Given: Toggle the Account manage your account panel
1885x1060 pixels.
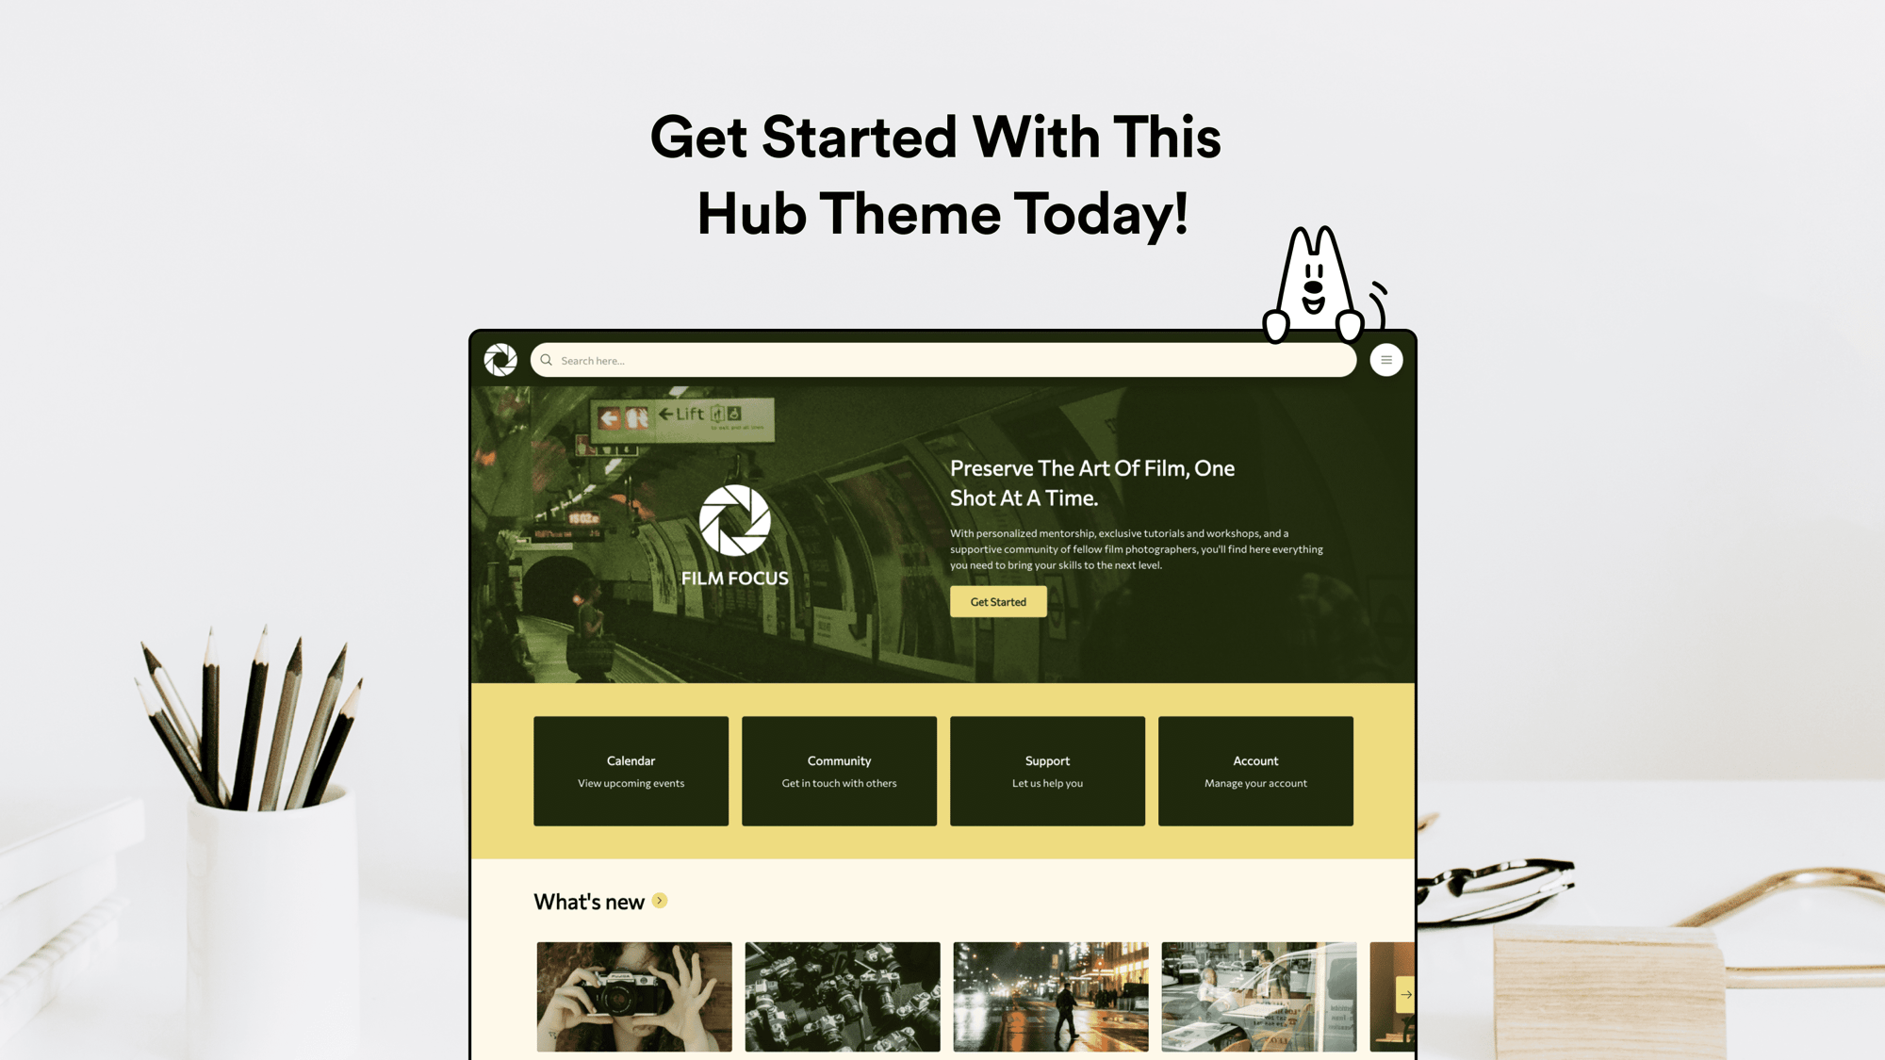Looking at the screenshot, I should [1254, 770].
